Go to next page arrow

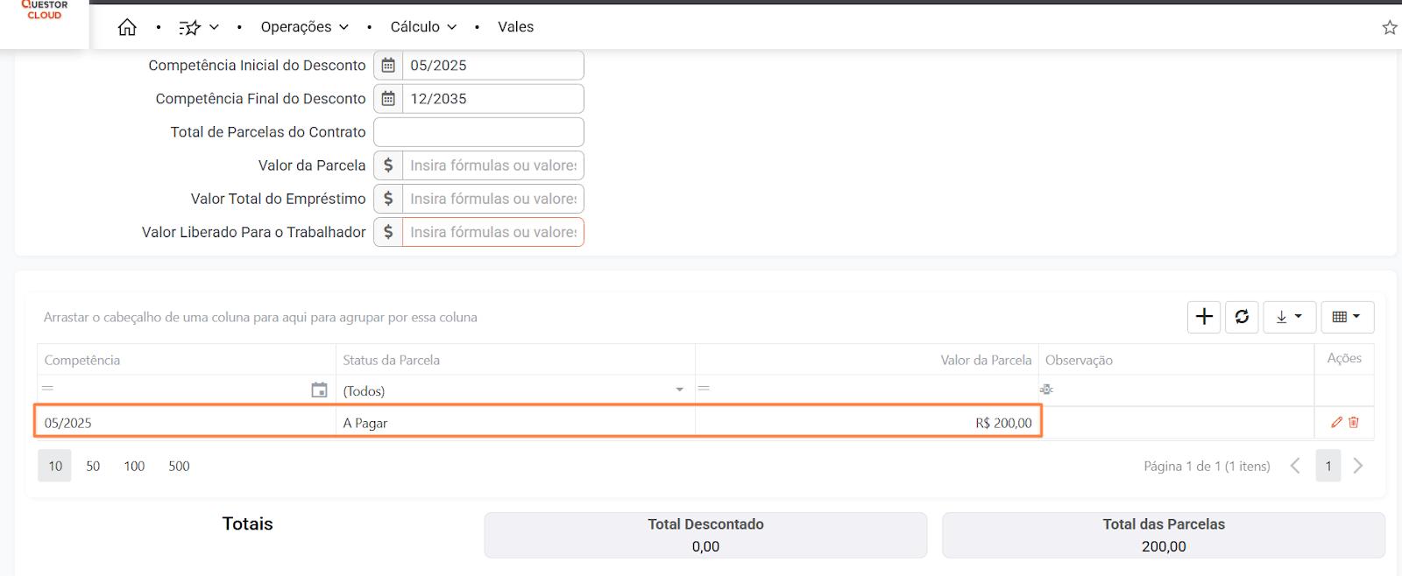coord(1358,466)
